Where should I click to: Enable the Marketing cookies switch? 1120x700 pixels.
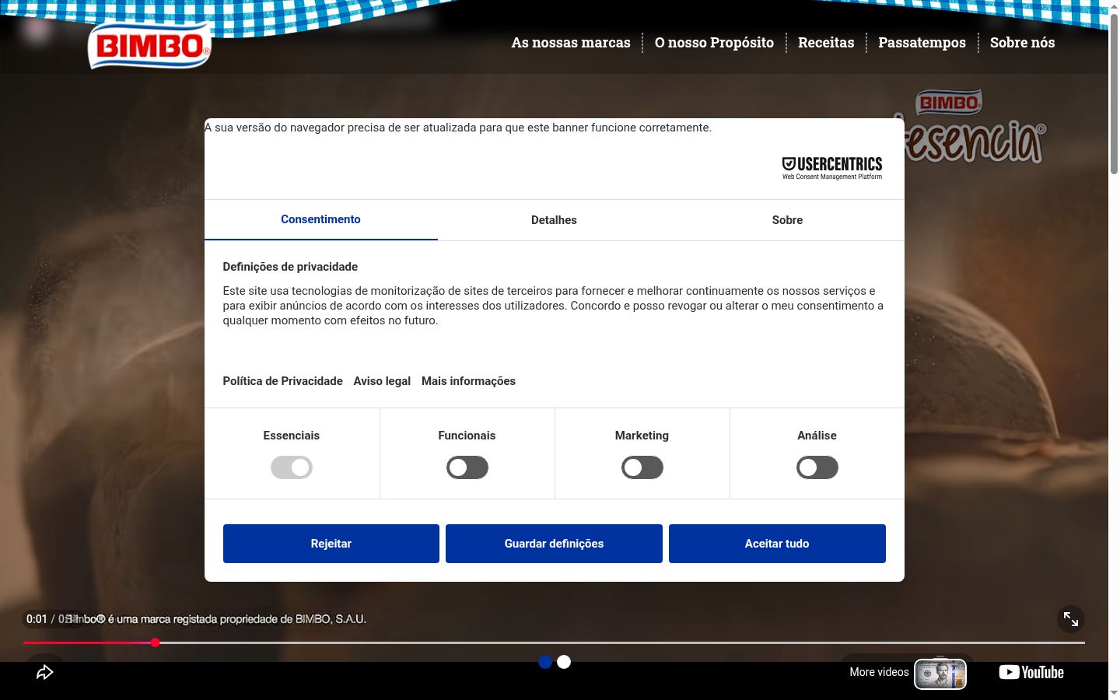[x=642, y=467]
